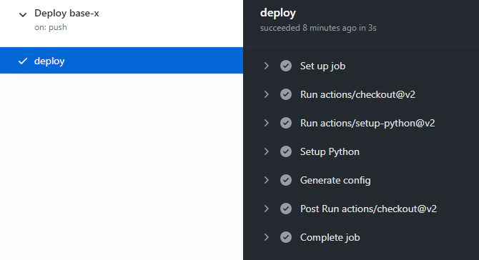Click the 'on: push' trigger text
The height and width of the screenshot is (260, 479).
tap(51, 27)
